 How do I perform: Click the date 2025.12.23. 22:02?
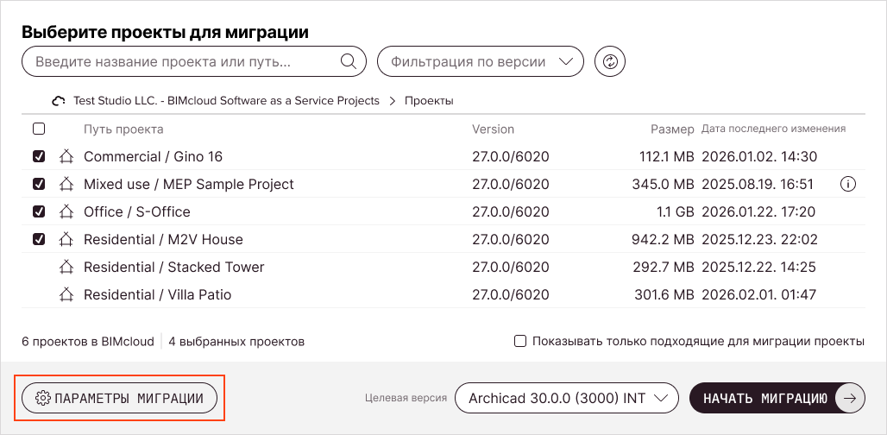759,239
